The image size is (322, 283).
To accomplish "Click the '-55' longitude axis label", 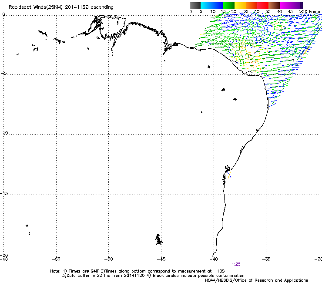I will [56, 259].
